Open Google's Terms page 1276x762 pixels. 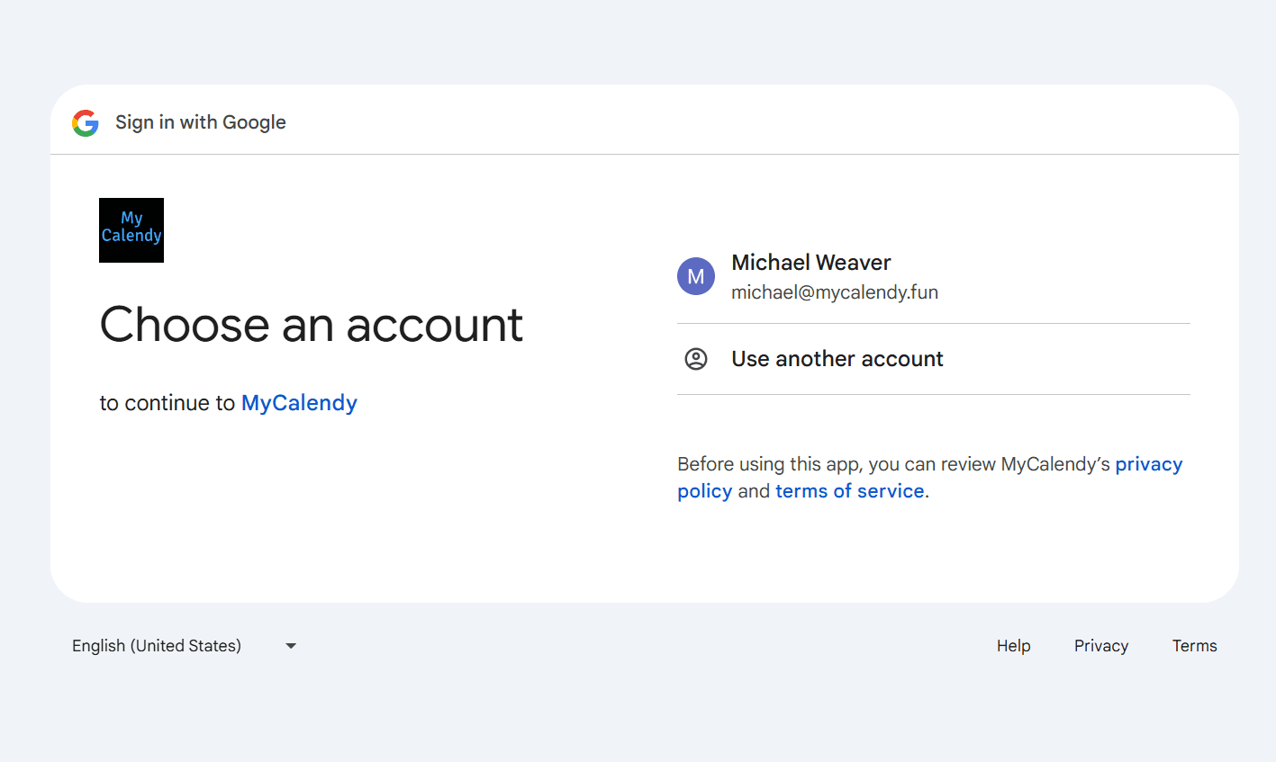coord(1194,645)
